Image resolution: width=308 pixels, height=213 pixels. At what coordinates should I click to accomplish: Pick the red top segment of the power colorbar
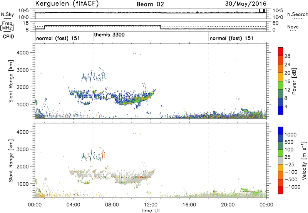[281, 52]
